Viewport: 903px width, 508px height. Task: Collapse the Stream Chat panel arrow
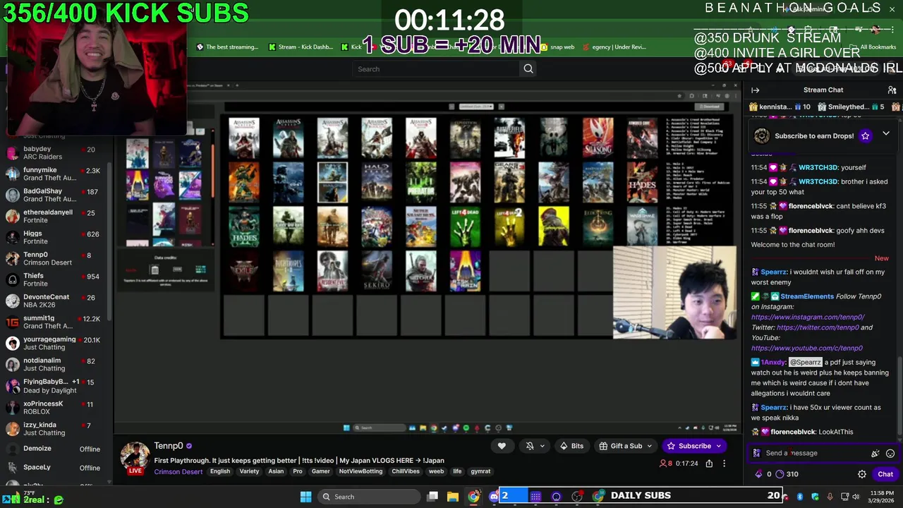click(755, 90)
